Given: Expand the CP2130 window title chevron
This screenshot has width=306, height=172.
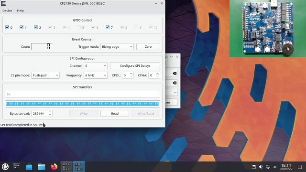Looking at the screenshot, I should pos(156,3).
